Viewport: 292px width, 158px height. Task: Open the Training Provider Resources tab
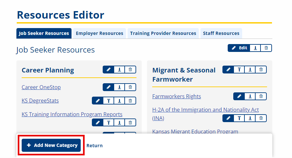click(163, 33)
